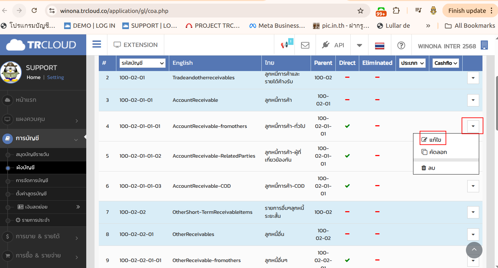The height and width of the screenshot is (268, 498).
Task: Open the Cashflow filter dropdown
Action: point(445,63)
